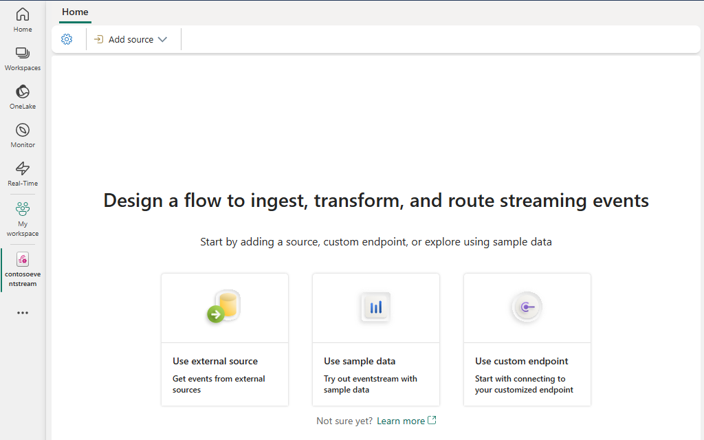The width and height of the screenshot is (704, 440).
Task: Click the external source database icon
Action: click(223, 306)
